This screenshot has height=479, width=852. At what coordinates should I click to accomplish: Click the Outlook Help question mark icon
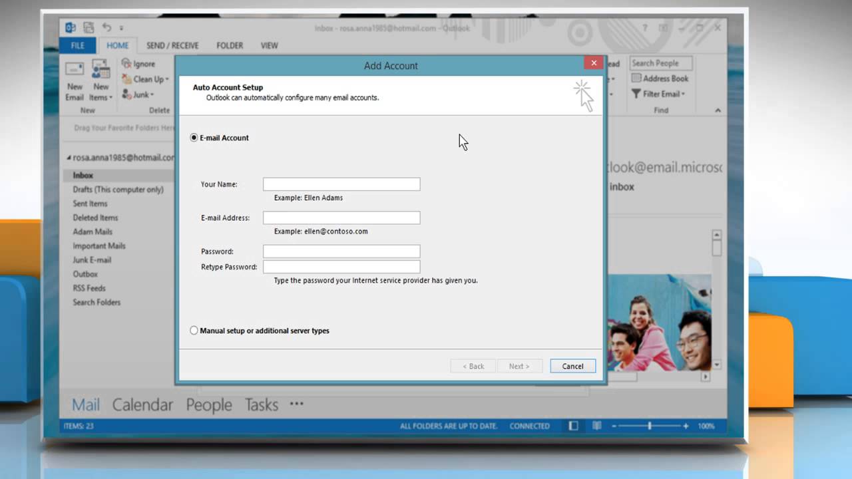point(645,29)
